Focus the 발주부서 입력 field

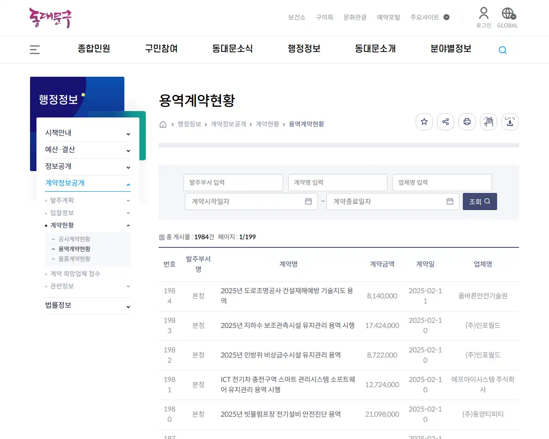pos(233,183)
